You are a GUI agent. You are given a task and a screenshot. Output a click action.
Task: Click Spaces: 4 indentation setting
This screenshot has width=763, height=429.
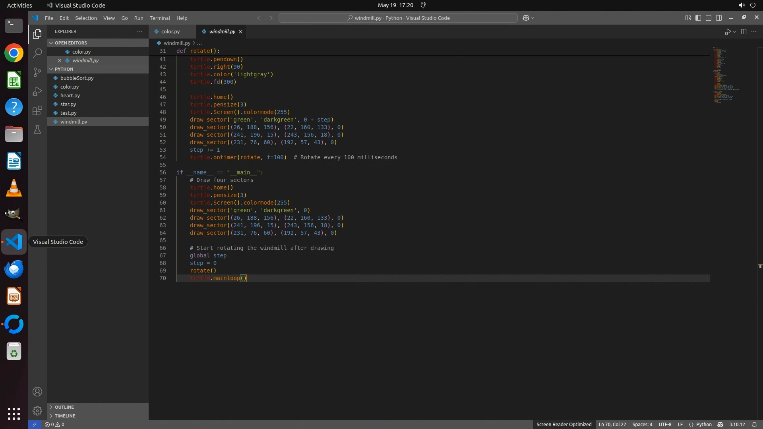pyautogui.click(x=642, y=424)
